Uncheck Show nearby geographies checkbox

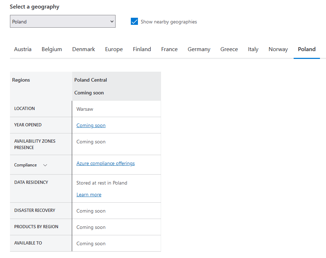[134, 21]
